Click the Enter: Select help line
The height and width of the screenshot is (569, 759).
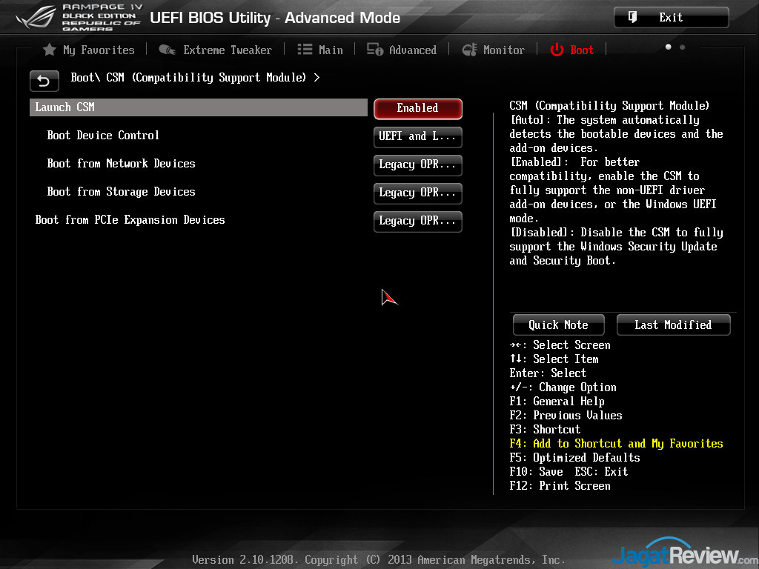[548, 373]
